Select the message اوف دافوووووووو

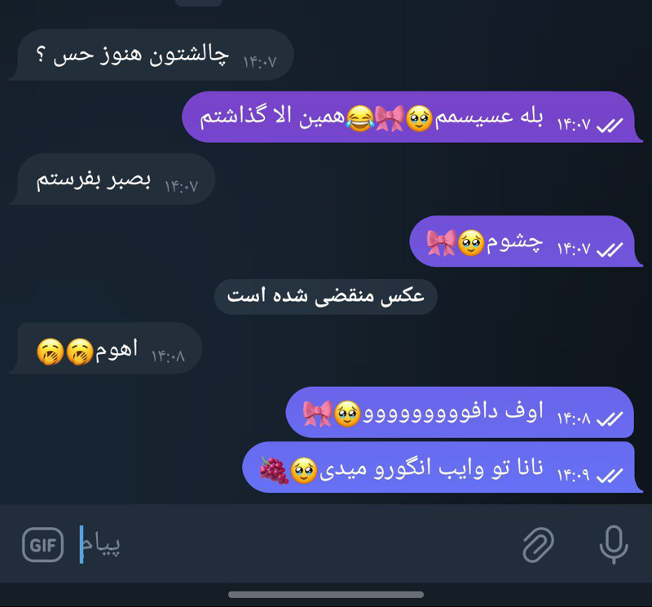pyautogui.click(x=460, y=412)
